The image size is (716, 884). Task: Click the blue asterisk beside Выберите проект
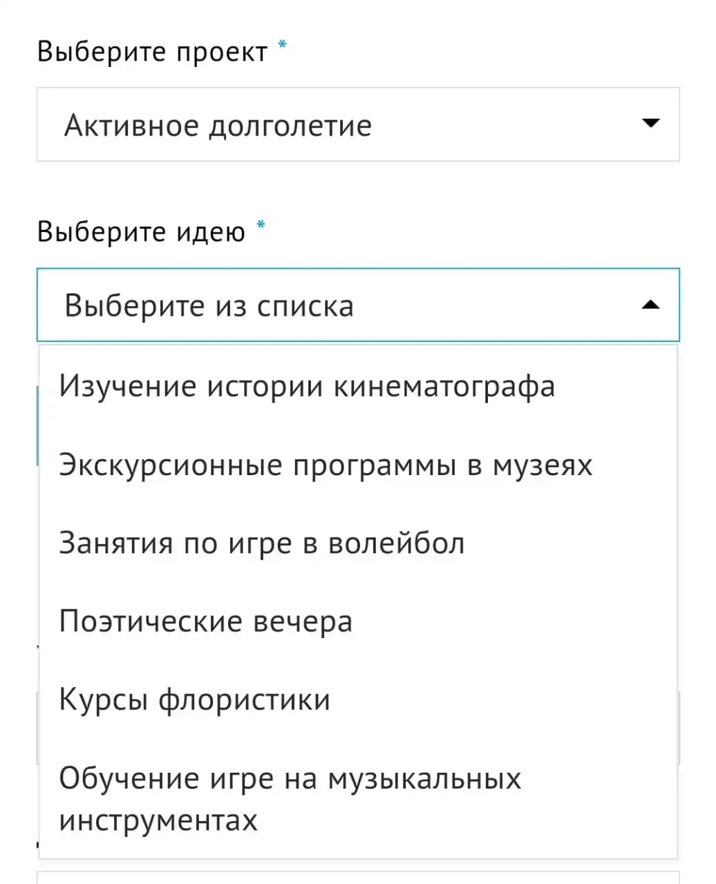pyautogui.click(x=282, y=45)
